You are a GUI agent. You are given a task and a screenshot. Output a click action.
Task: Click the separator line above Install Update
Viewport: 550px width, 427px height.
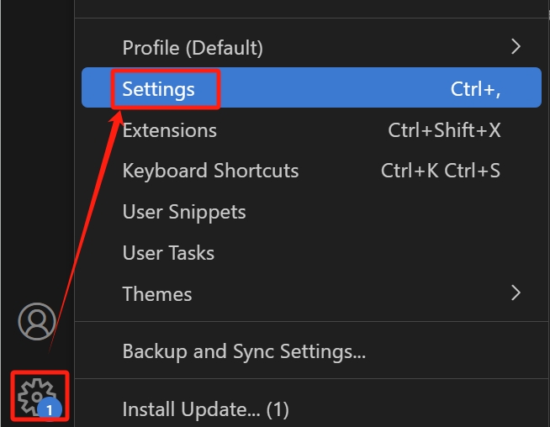tap(311, 378)
